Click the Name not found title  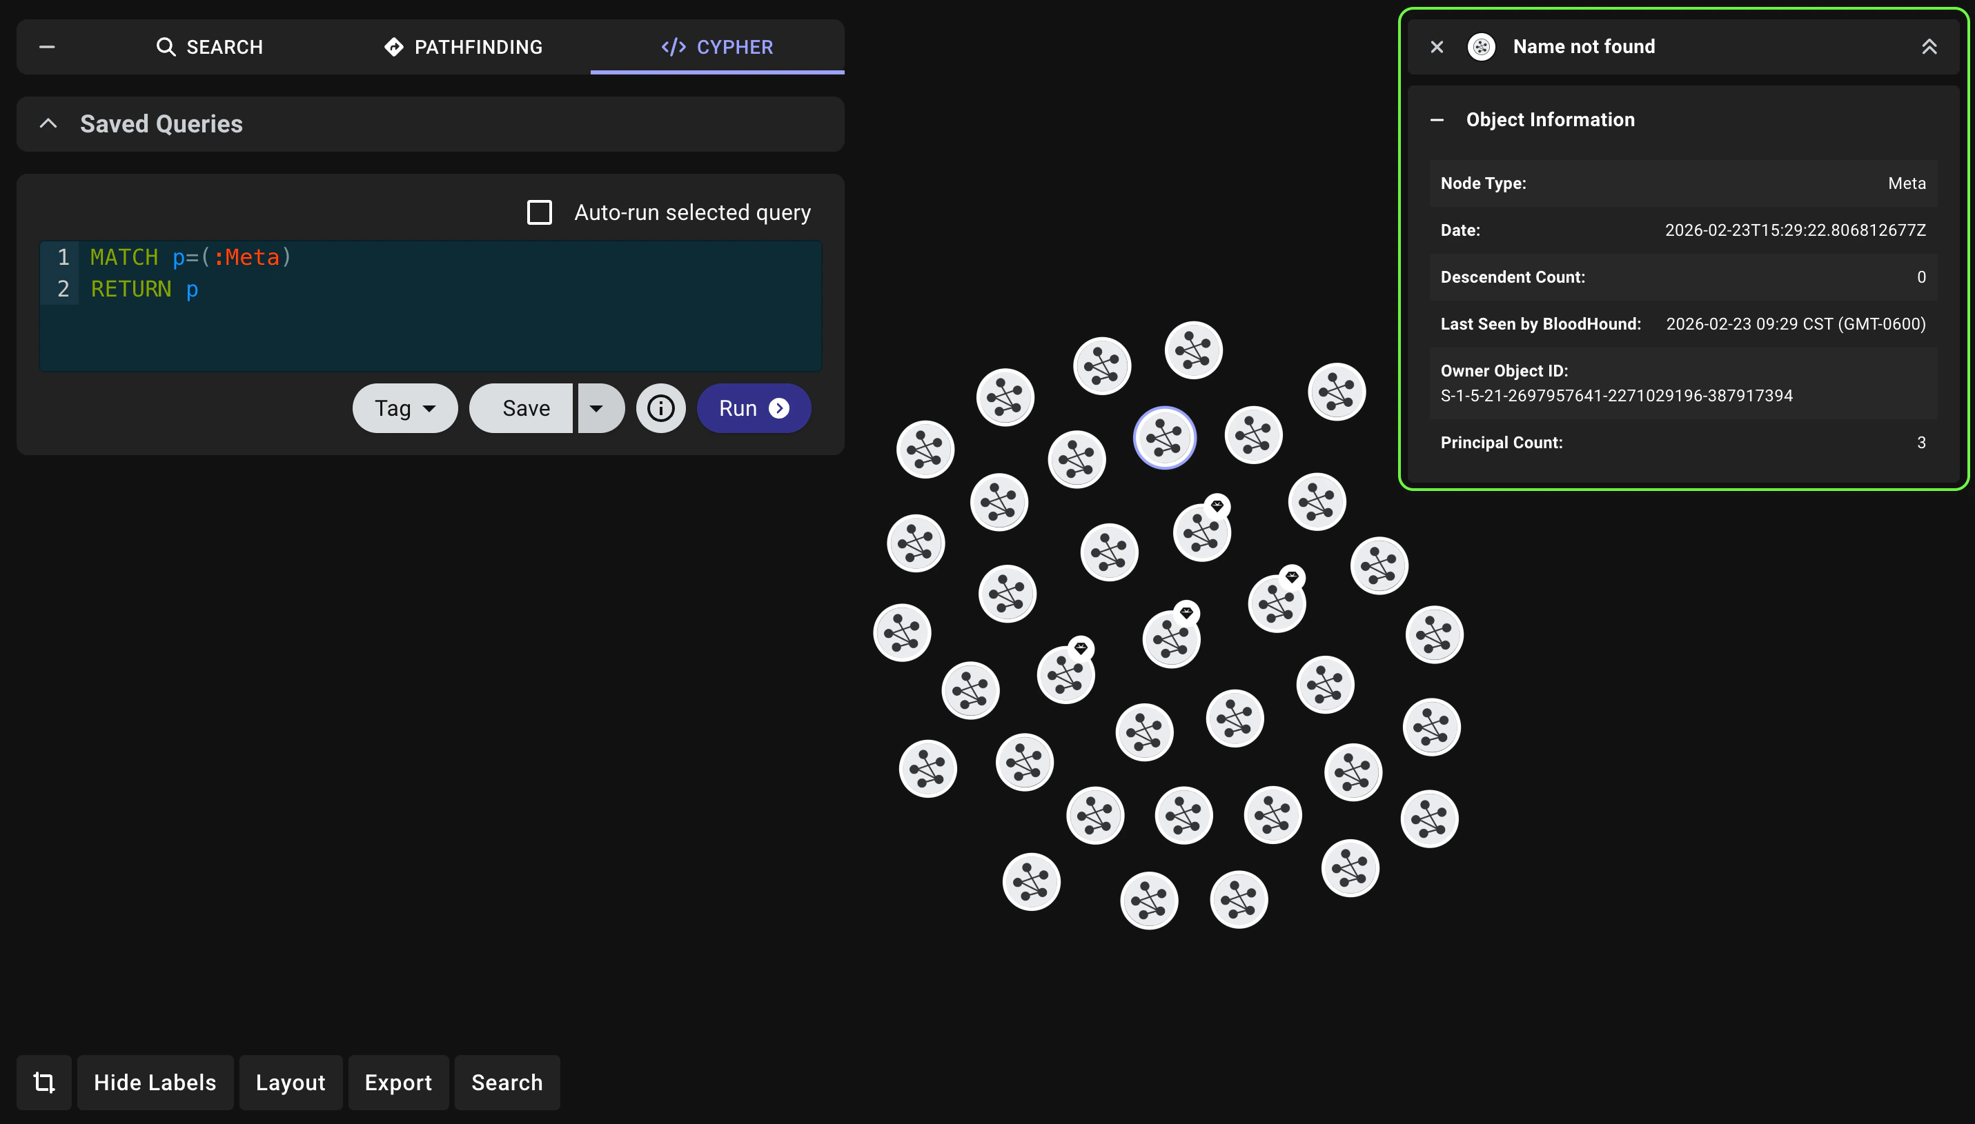pos(1584,47)
